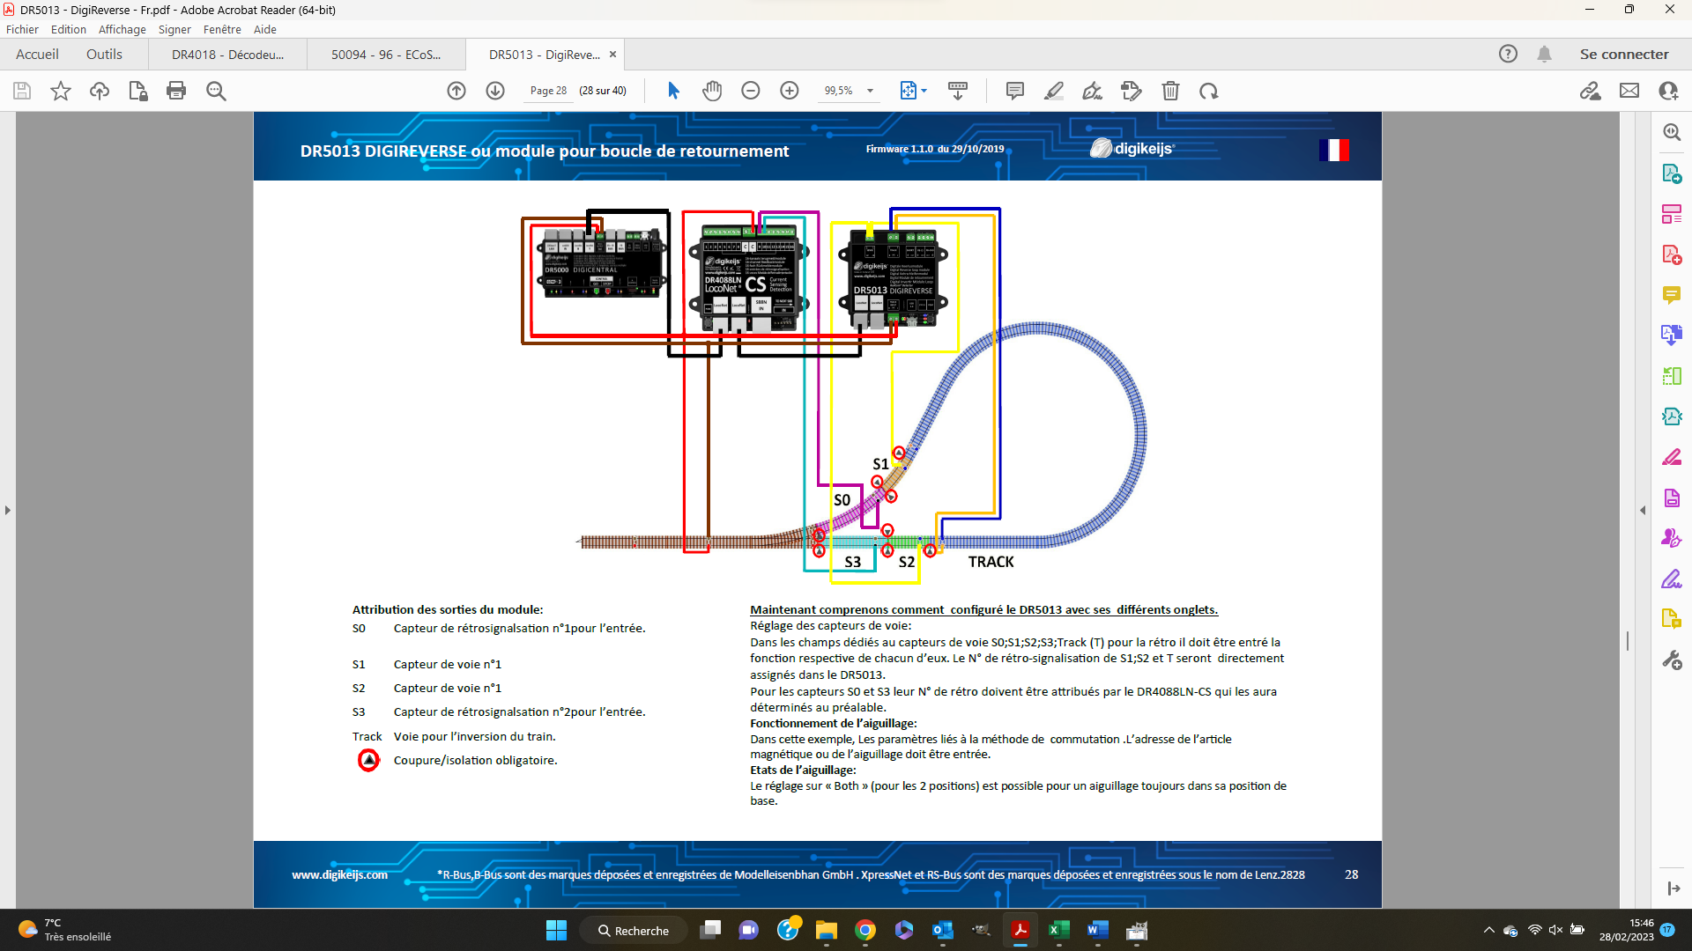Zoom out with minus icon
The width and height of the screenshot is (1692, 951).
[x=751, y=91]
